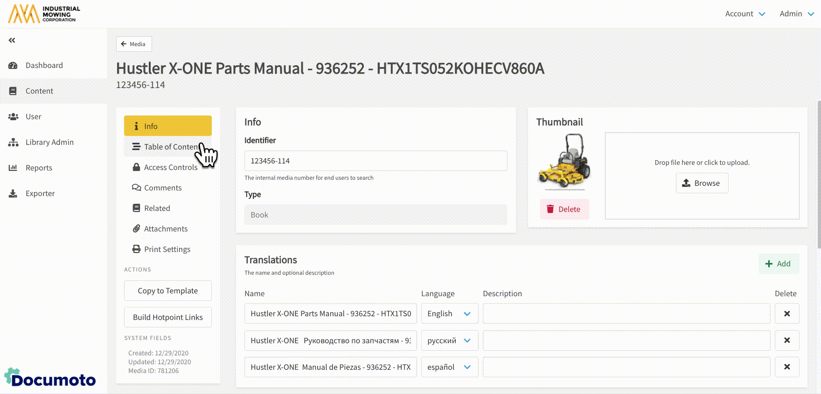The image size is (821, 394).
Task: Click the Copy to Template button
Action: tap(167, 291)
